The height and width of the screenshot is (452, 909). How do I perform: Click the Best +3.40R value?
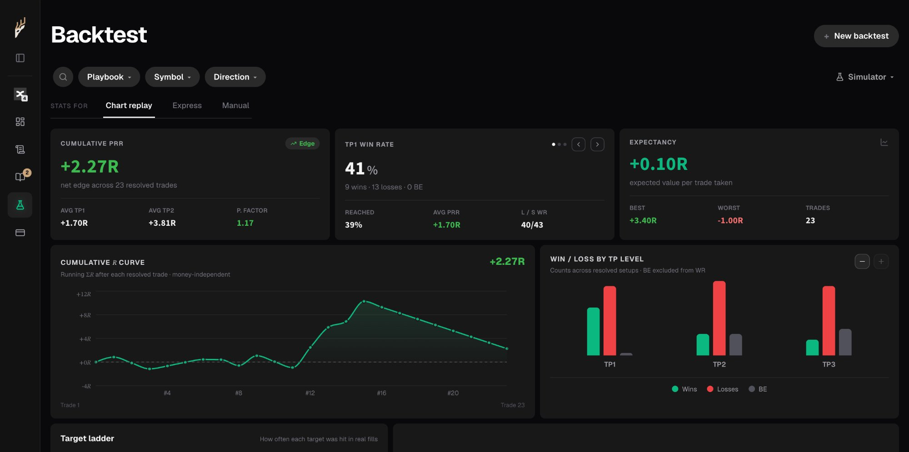point(643,220)
